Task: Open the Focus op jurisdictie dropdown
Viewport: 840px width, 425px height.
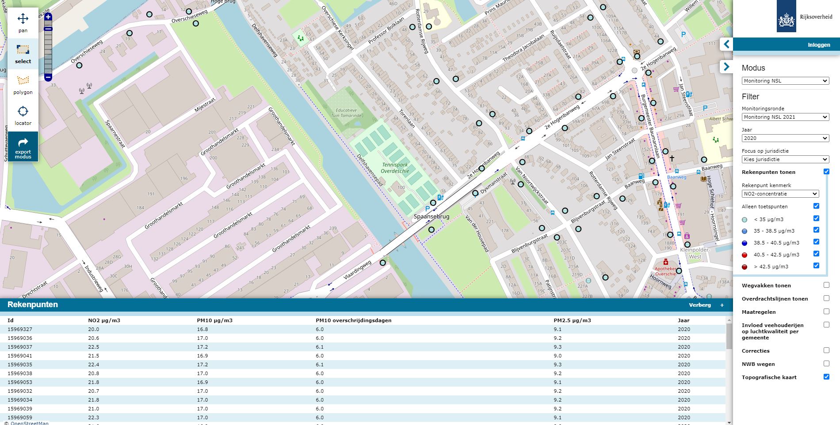Action: click(x=785, y=159)
